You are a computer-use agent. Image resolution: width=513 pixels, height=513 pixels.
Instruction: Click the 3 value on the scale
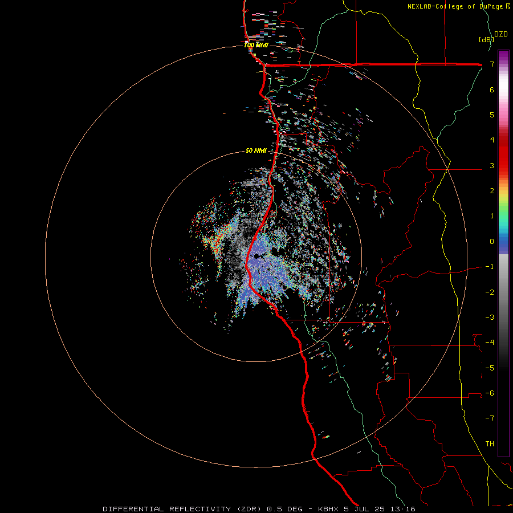pos(492,165)
